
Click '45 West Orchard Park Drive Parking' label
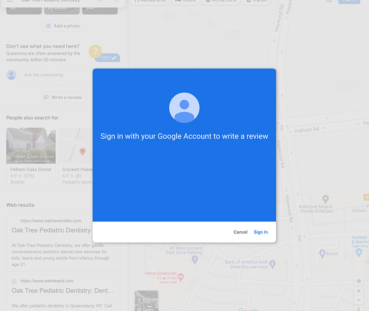tap(184, 250)
